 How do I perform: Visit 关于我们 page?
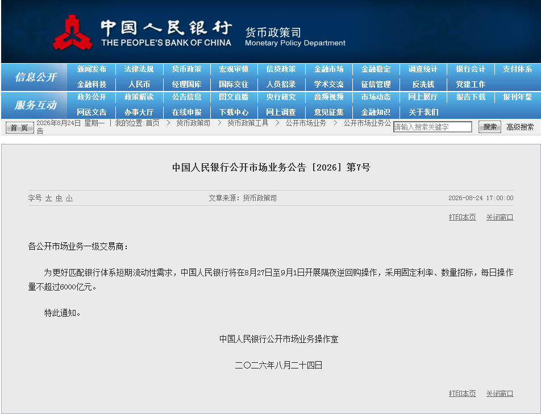click(x=423, y=112)
